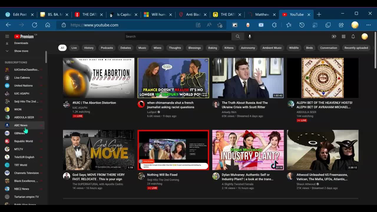
Task: Select the Recently uploaded filter chip
Action: click(356, 48)
